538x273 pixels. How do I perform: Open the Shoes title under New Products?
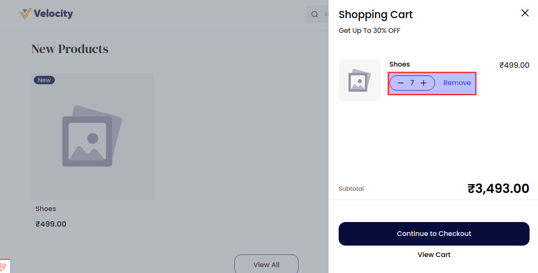coord(46,209)
